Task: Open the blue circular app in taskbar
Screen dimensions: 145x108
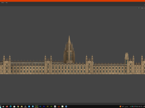Action: coord(66,106)
